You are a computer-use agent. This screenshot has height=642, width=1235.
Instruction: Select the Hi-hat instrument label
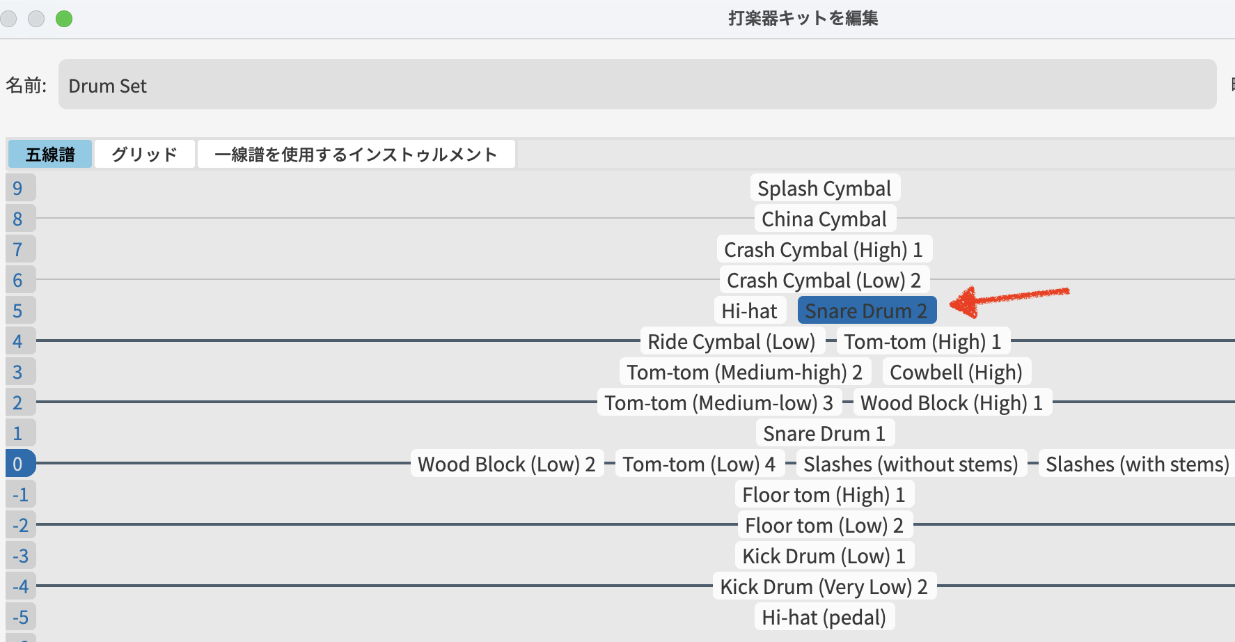click(x=749, y=311)
